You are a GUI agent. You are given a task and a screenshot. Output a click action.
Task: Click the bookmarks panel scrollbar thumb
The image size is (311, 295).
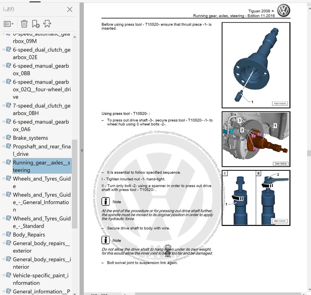tap(75, 184)
